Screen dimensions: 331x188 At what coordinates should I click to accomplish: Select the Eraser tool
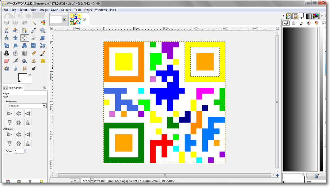(6, 61)
